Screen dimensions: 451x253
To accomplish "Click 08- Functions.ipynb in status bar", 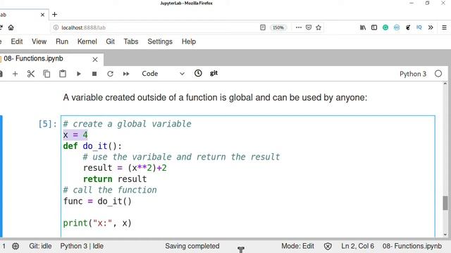I will click(412, 246).
